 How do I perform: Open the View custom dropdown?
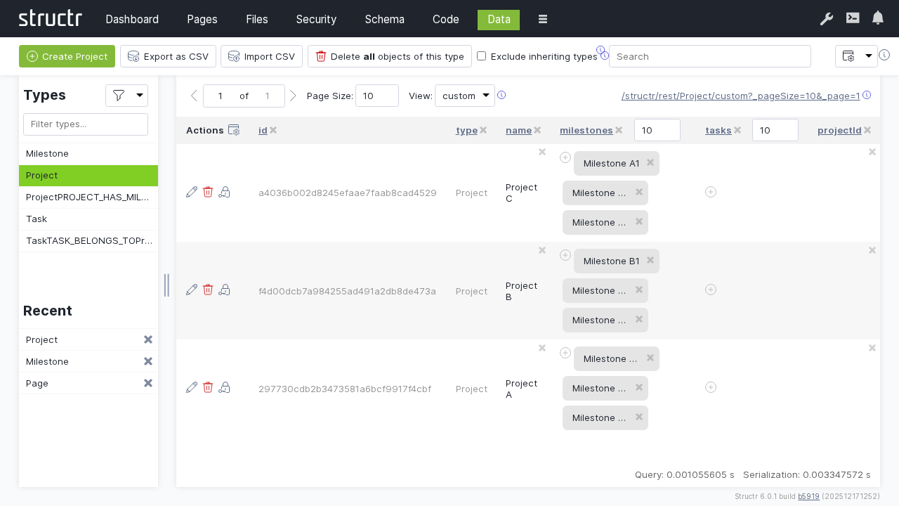(x=465, y=96)
